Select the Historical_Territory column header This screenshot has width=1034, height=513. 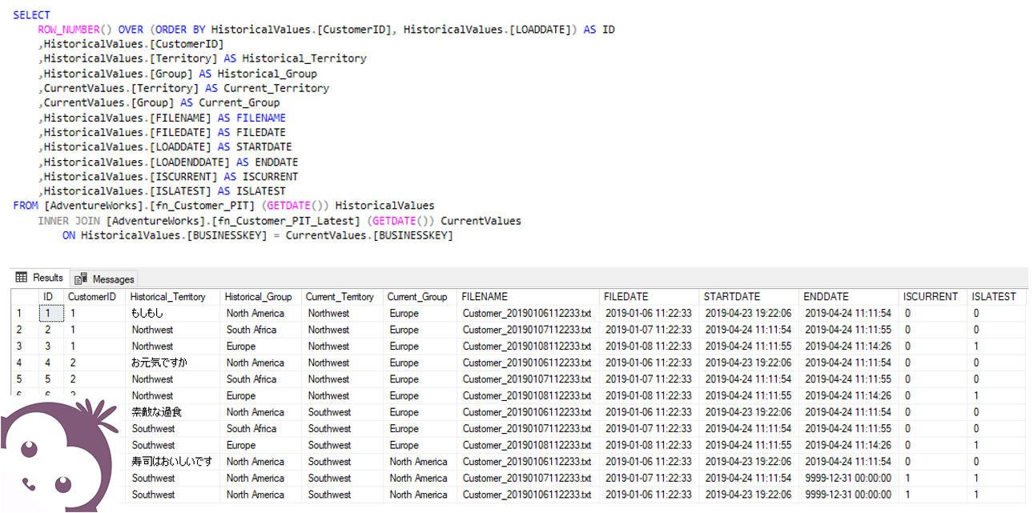[173, 296]
